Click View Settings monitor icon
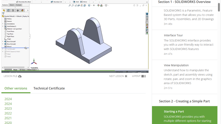221x124 pixels. click(x=106, y=5)
